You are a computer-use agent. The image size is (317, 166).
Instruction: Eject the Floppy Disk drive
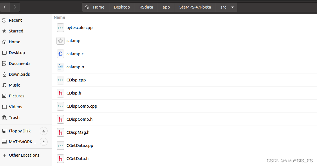click(x=43, y=131)
